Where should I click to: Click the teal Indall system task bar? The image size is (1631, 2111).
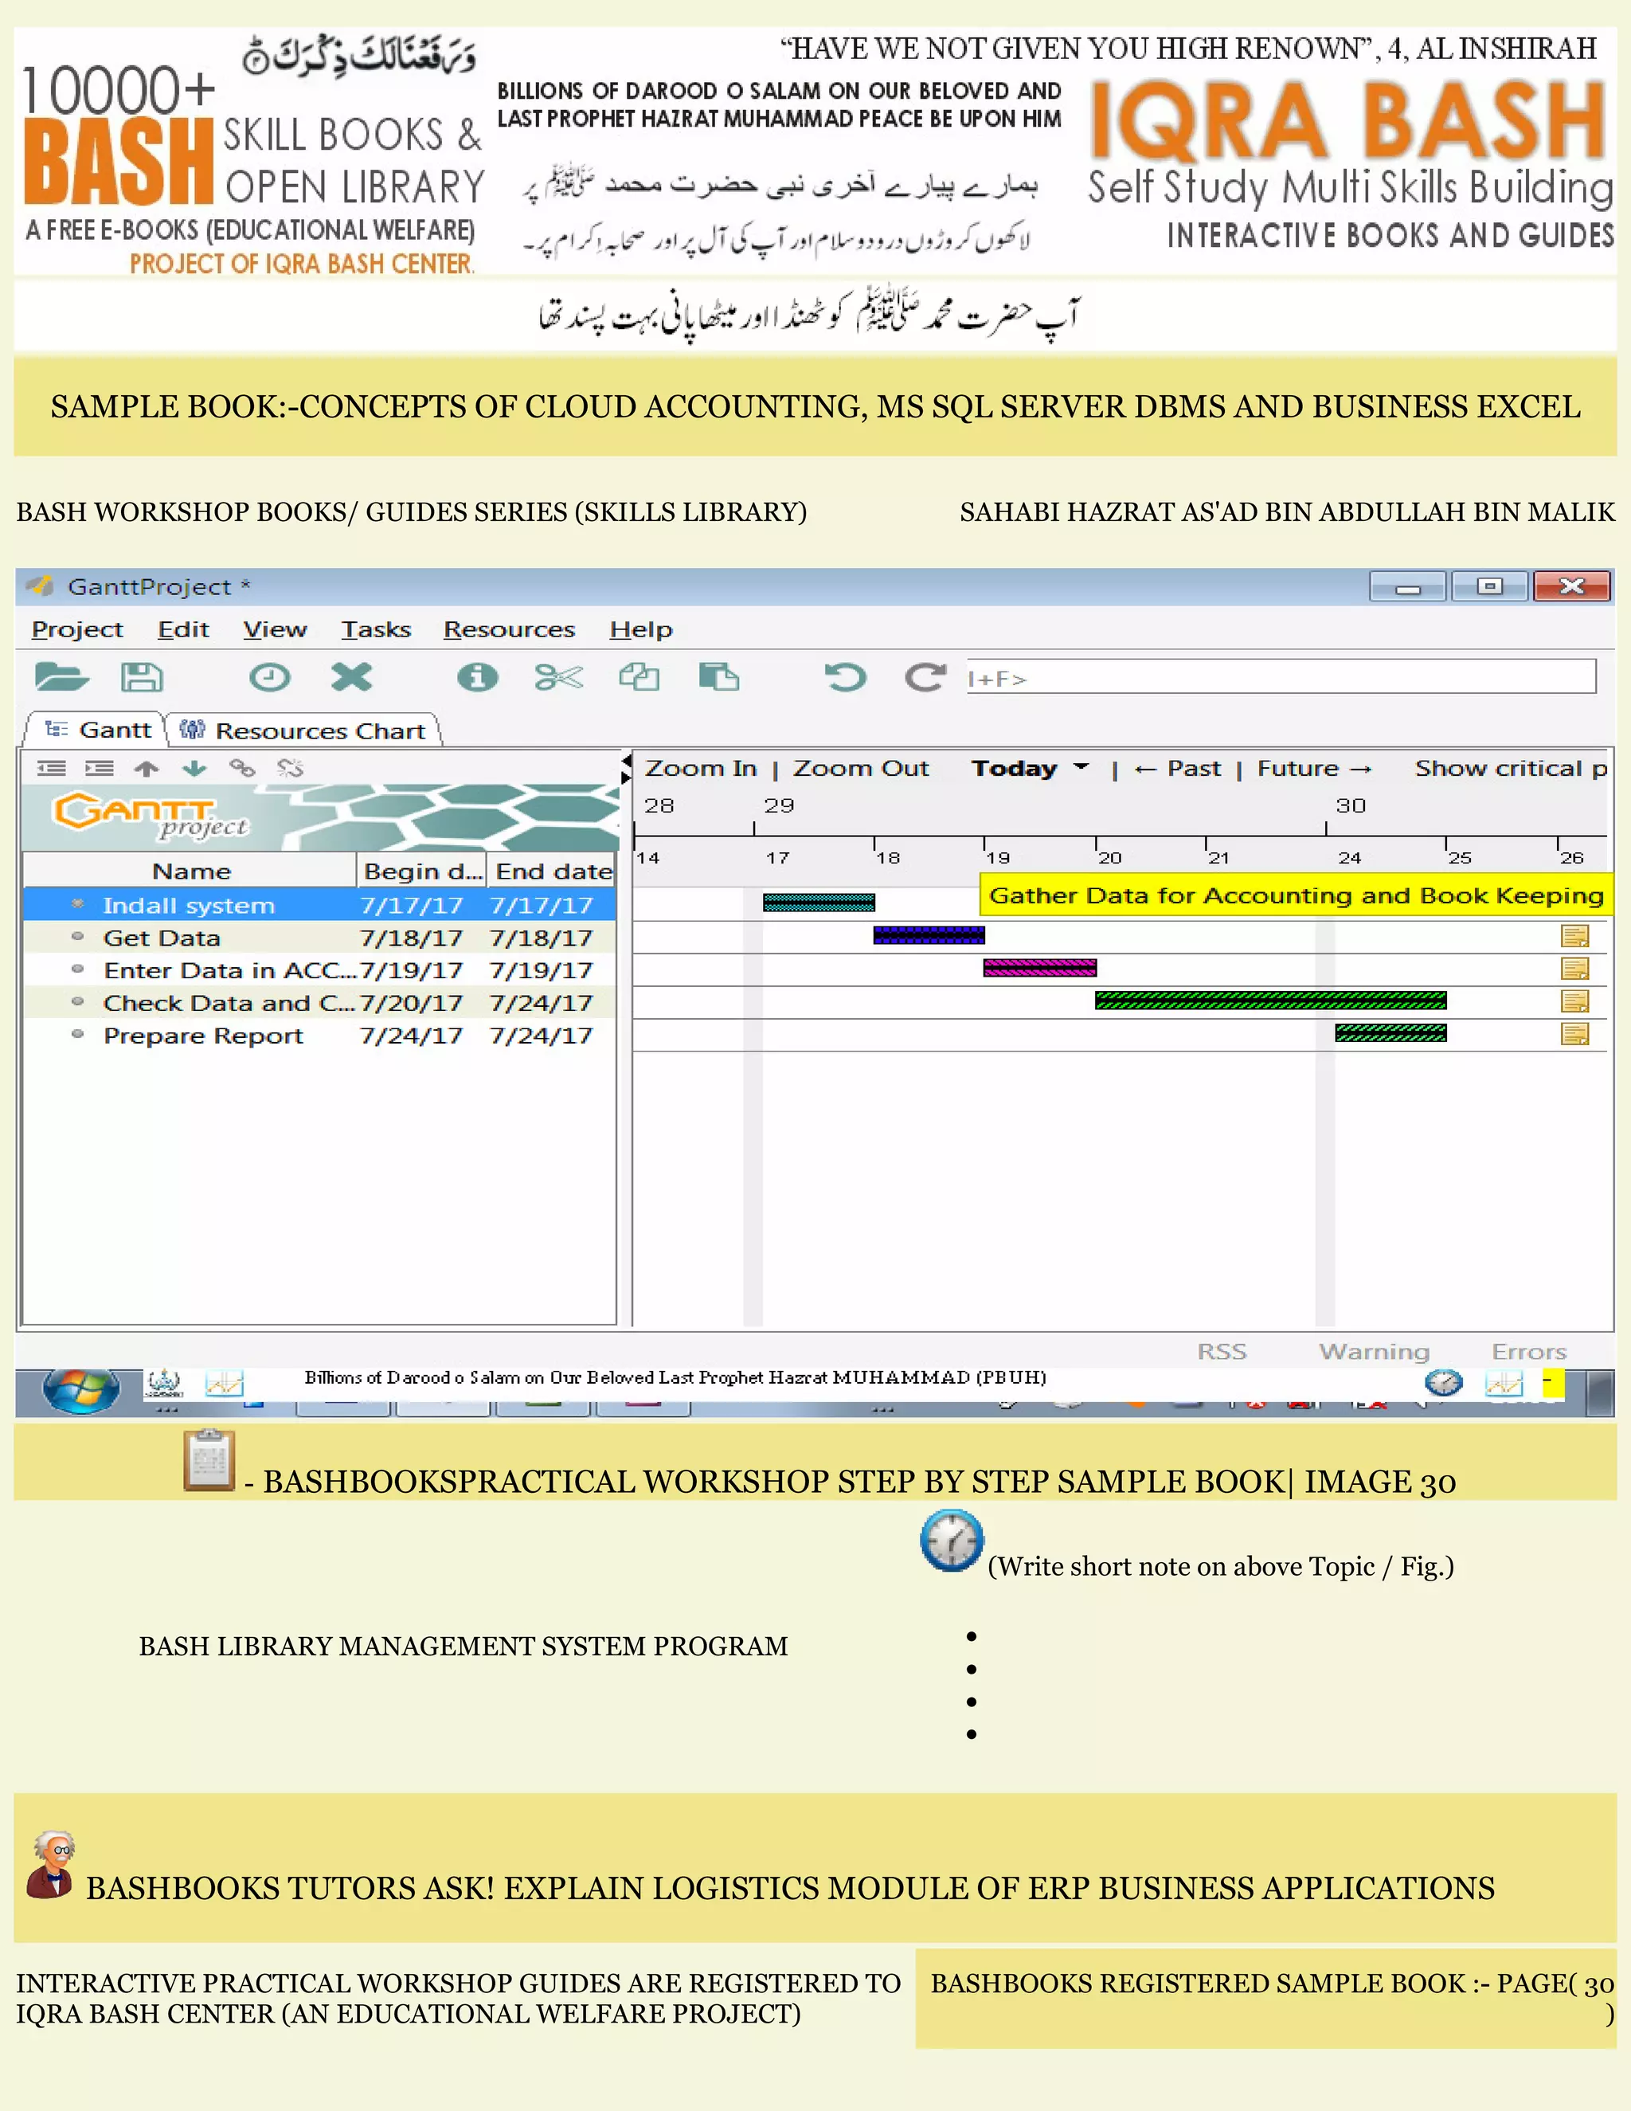pos(819,902)
